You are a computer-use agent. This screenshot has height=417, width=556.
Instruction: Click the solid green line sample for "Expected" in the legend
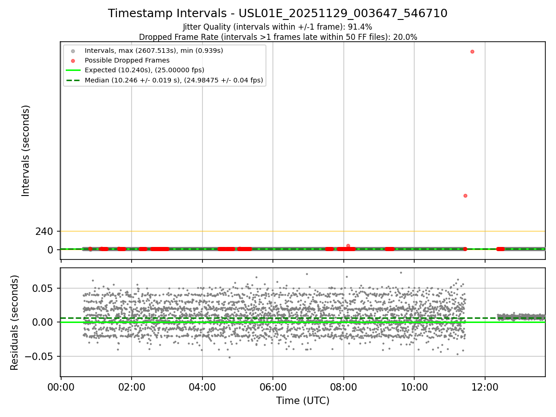point(73,70)
